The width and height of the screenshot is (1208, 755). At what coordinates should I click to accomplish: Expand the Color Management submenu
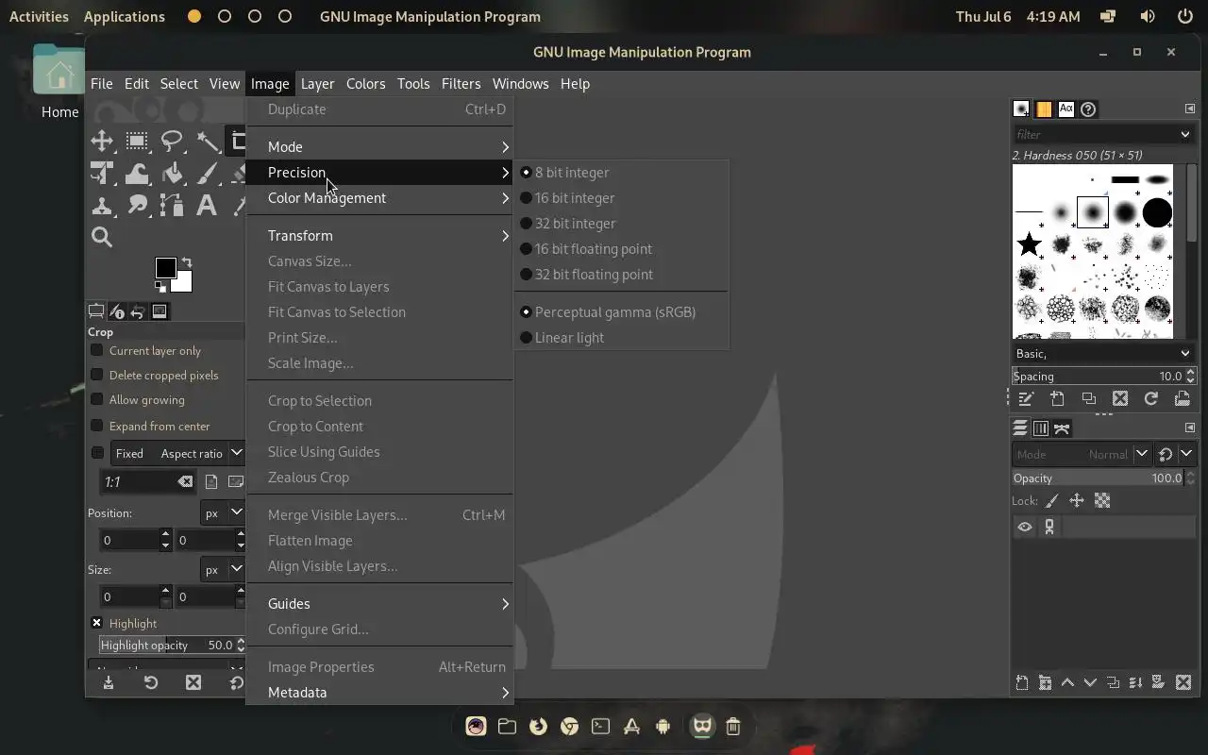tap(379, 198)
